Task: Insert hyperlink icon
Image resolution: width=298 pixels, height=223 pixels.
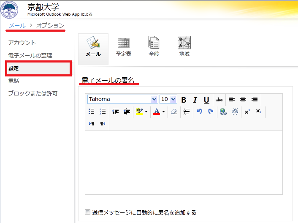Action: (x=223, y=111)
